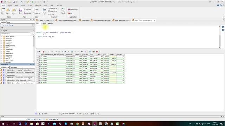
Task: Click the refresh icon in Objects panel toolbar
Action: [x=1, y=25]
